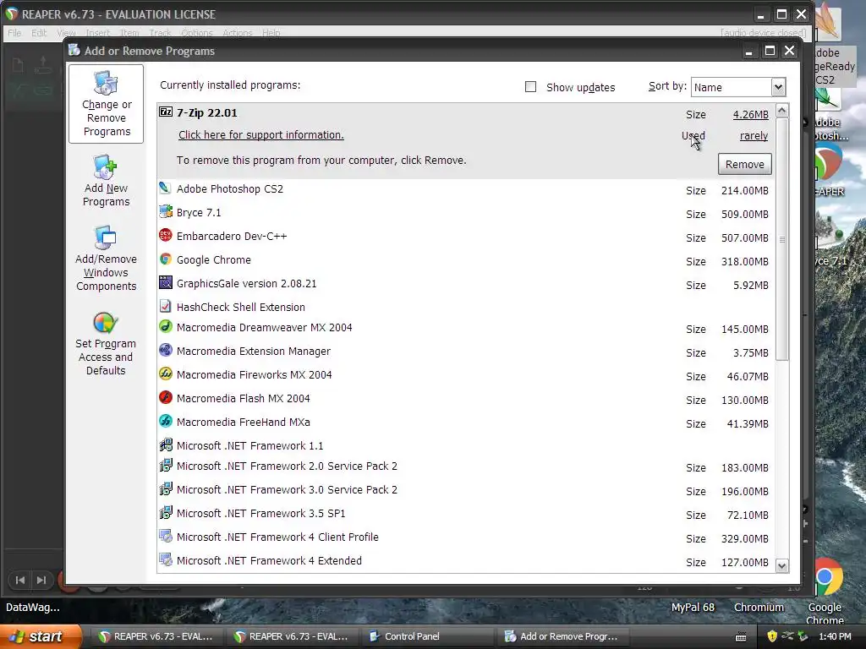Click scrollbar down arrow in program list
Viewport: 866px width, 649px height.
pos(781,565)
